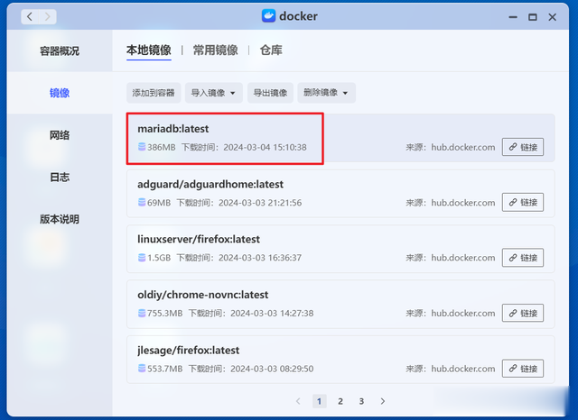Switch to the 常用镜像 tab
This screenshot has height=420, width=578.
pos(215,50)
